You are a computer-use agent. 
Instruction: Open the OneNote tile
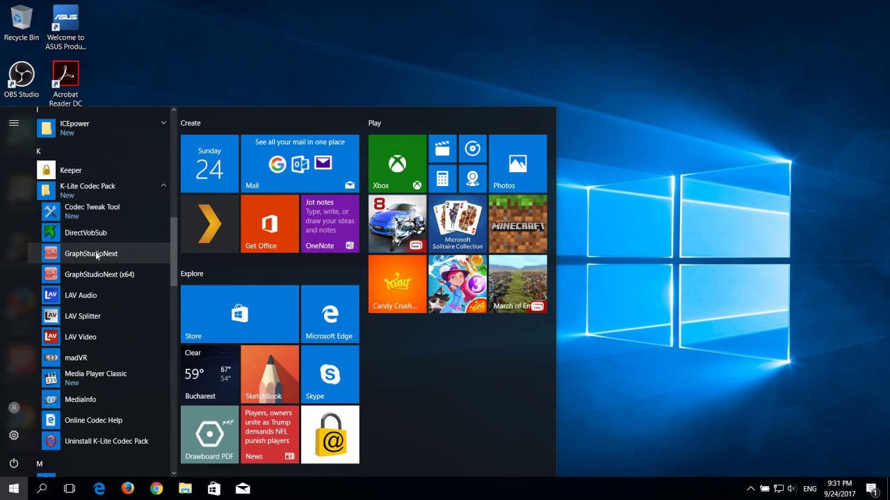(x=330, y=224)
